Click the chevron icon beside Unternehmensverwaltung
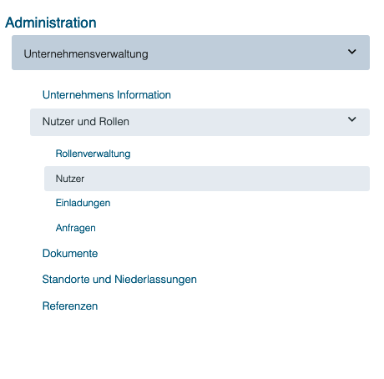Viewport: 384px width, 379px height. point(351,52)
